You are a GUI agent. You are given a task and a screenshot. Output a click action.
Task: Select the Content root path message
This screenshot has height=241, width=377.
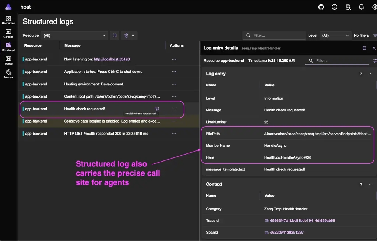coord(112,96)
